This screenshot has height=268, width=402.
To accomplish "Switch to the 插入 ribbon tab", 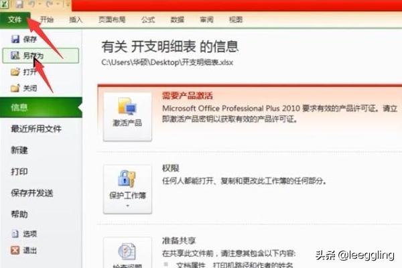I will [76, 19].
